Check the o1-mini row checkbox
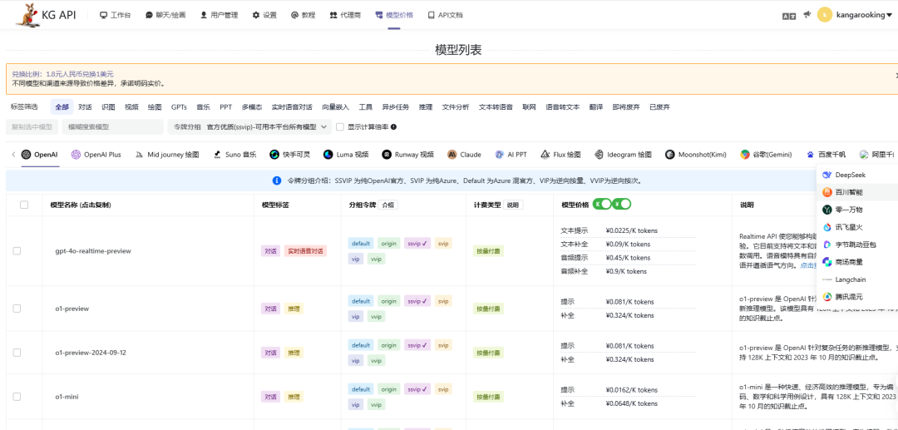Viewport: 898px width, 430px height. point(17,397)
